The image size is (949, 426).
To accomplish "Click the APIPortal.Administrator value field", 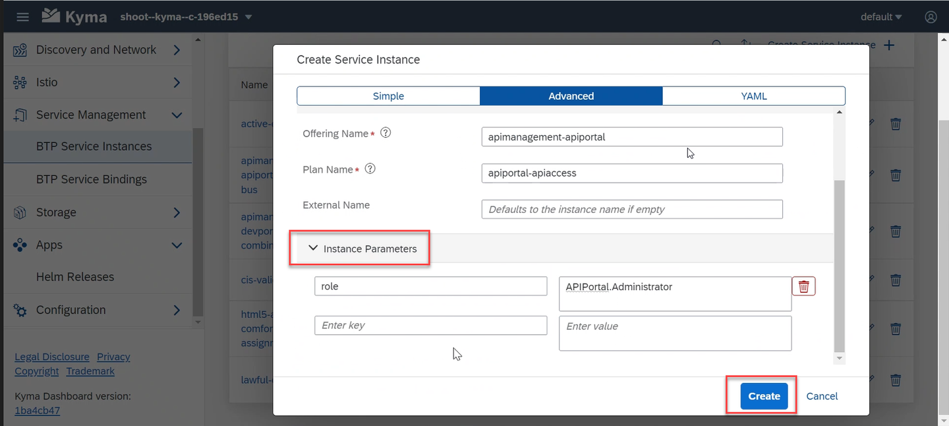I will pos(675,293).
